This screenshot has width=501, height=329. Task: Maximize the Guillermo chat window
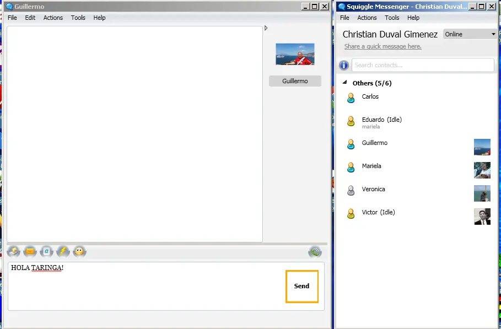tap(315, 7)
